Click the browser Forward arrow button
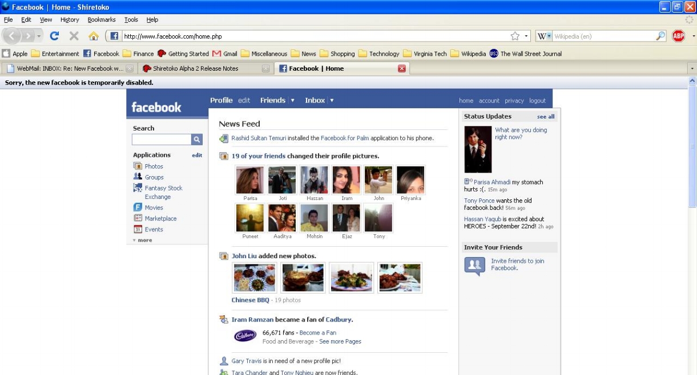Screen dimensions: 697x375 pyautogui.click(x=27, y=36)
